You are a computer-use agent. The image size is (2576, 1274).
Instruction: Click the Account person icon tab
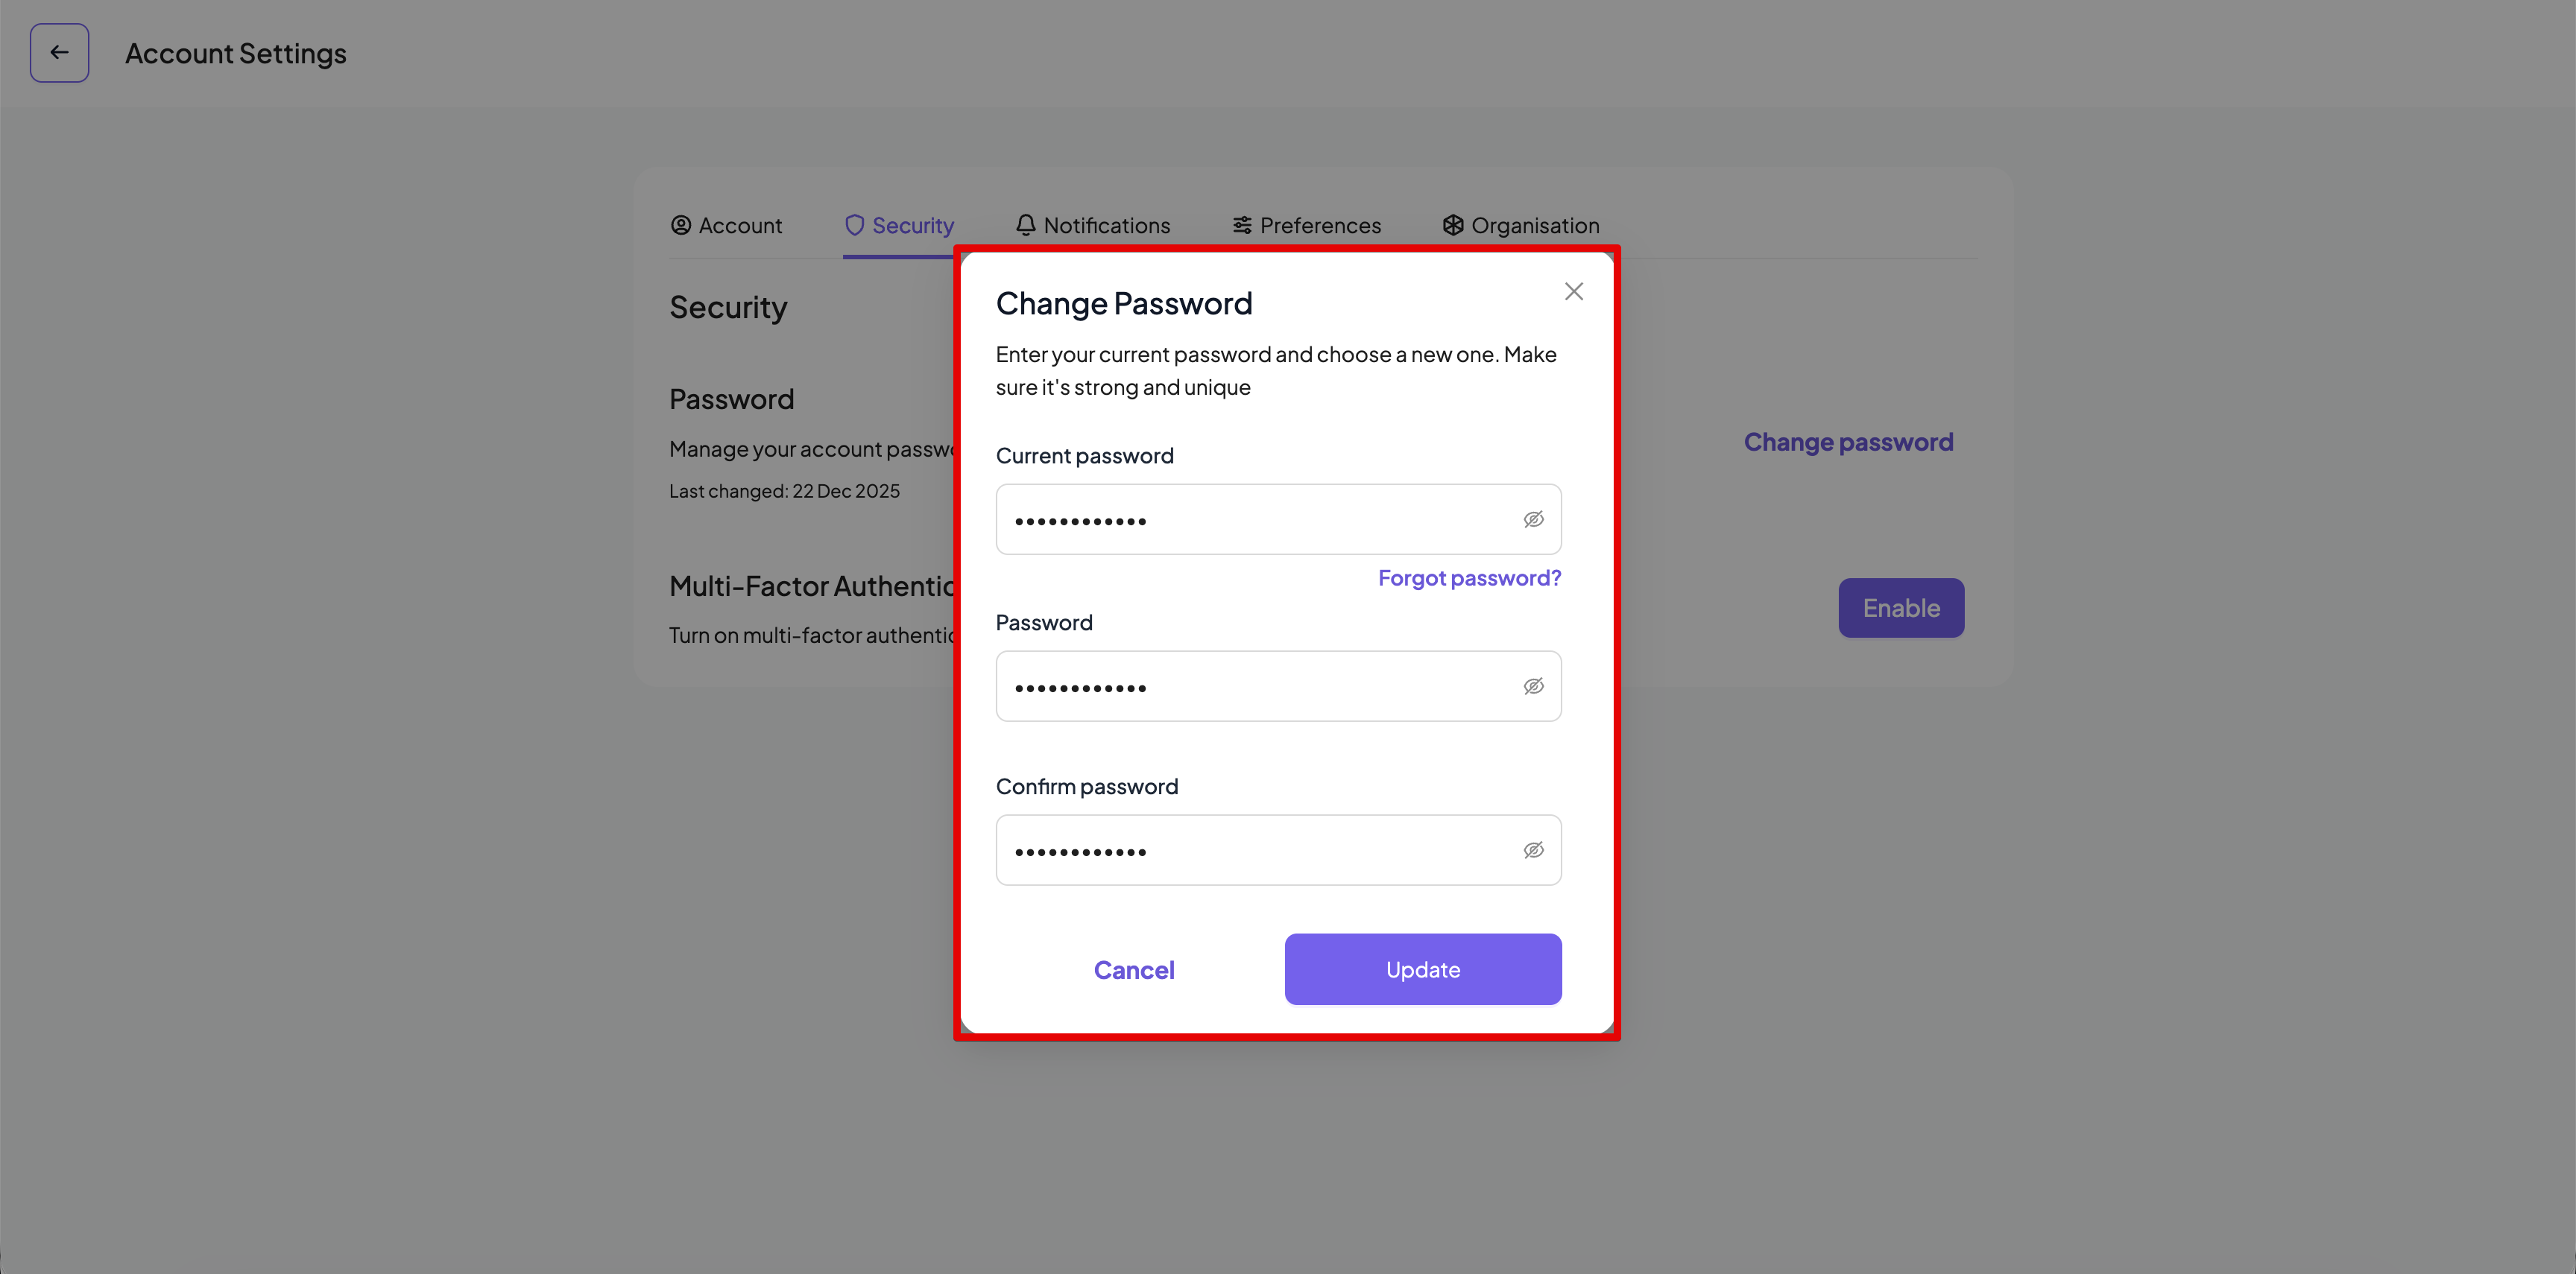tap(681, 225)
